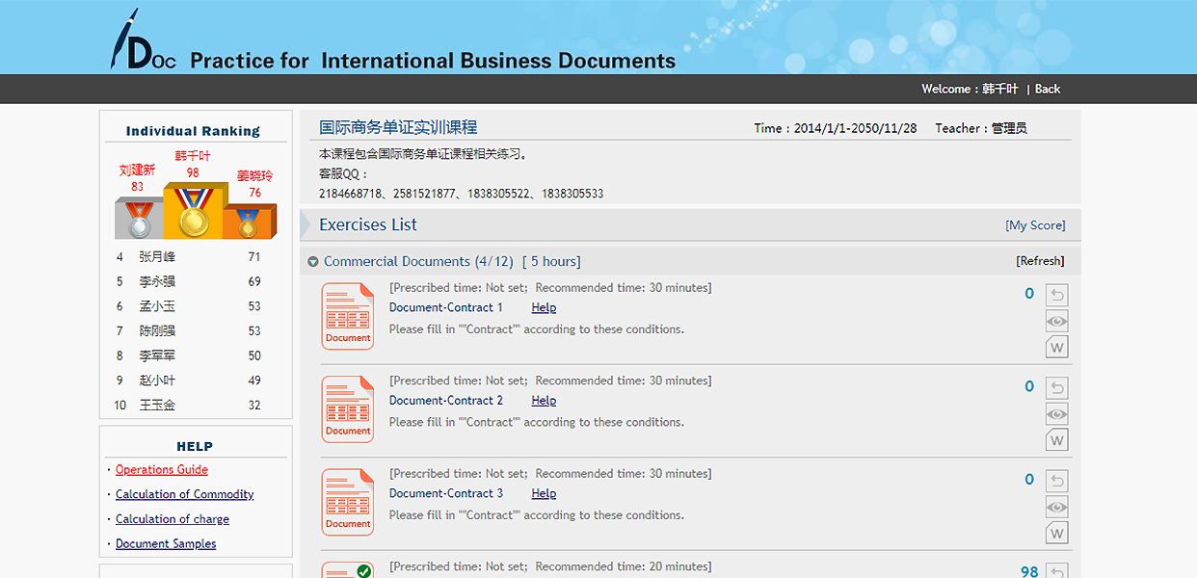1197x578 pixels.
Task: Click the bronze medal icon for 姜晓玲
Action: 248,223
